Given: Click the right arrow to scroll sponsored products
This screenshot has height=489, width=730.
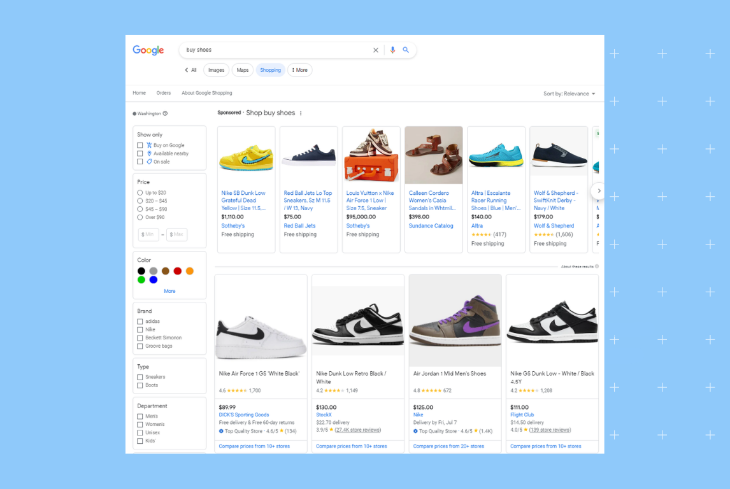Looking at the screenshot, I should (x=598, y=190).
